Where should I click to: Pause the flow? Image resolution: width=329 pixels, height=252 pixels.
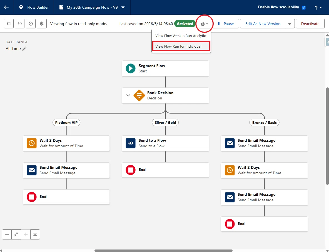click(x=226, y=24)
